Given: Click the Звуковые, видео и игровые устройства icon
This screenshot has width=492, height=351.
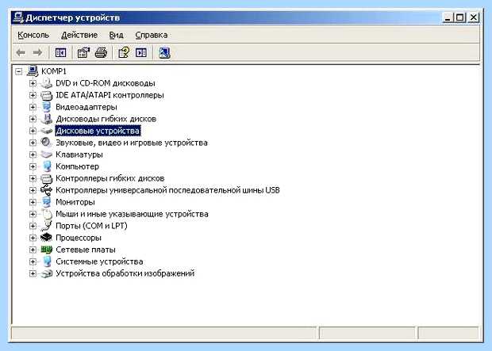Looking at the screenshot, I should (x=47, y=143).
